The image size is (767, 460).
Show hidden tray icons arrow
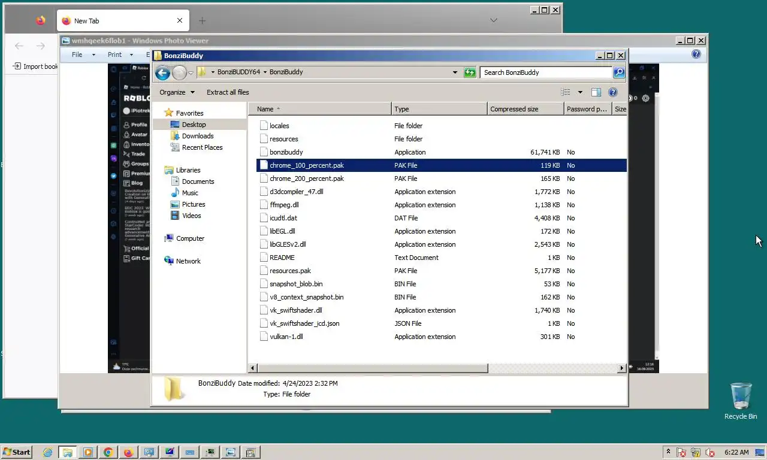[668, 452]
